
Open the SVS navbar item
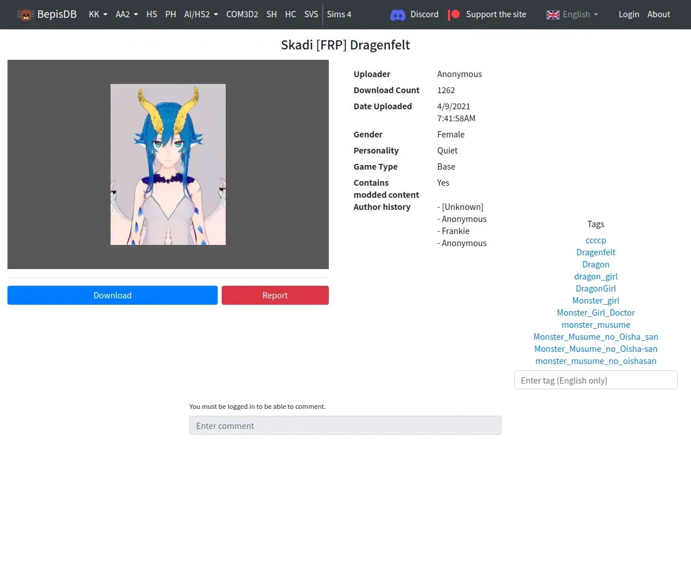[x=311, y=14]
